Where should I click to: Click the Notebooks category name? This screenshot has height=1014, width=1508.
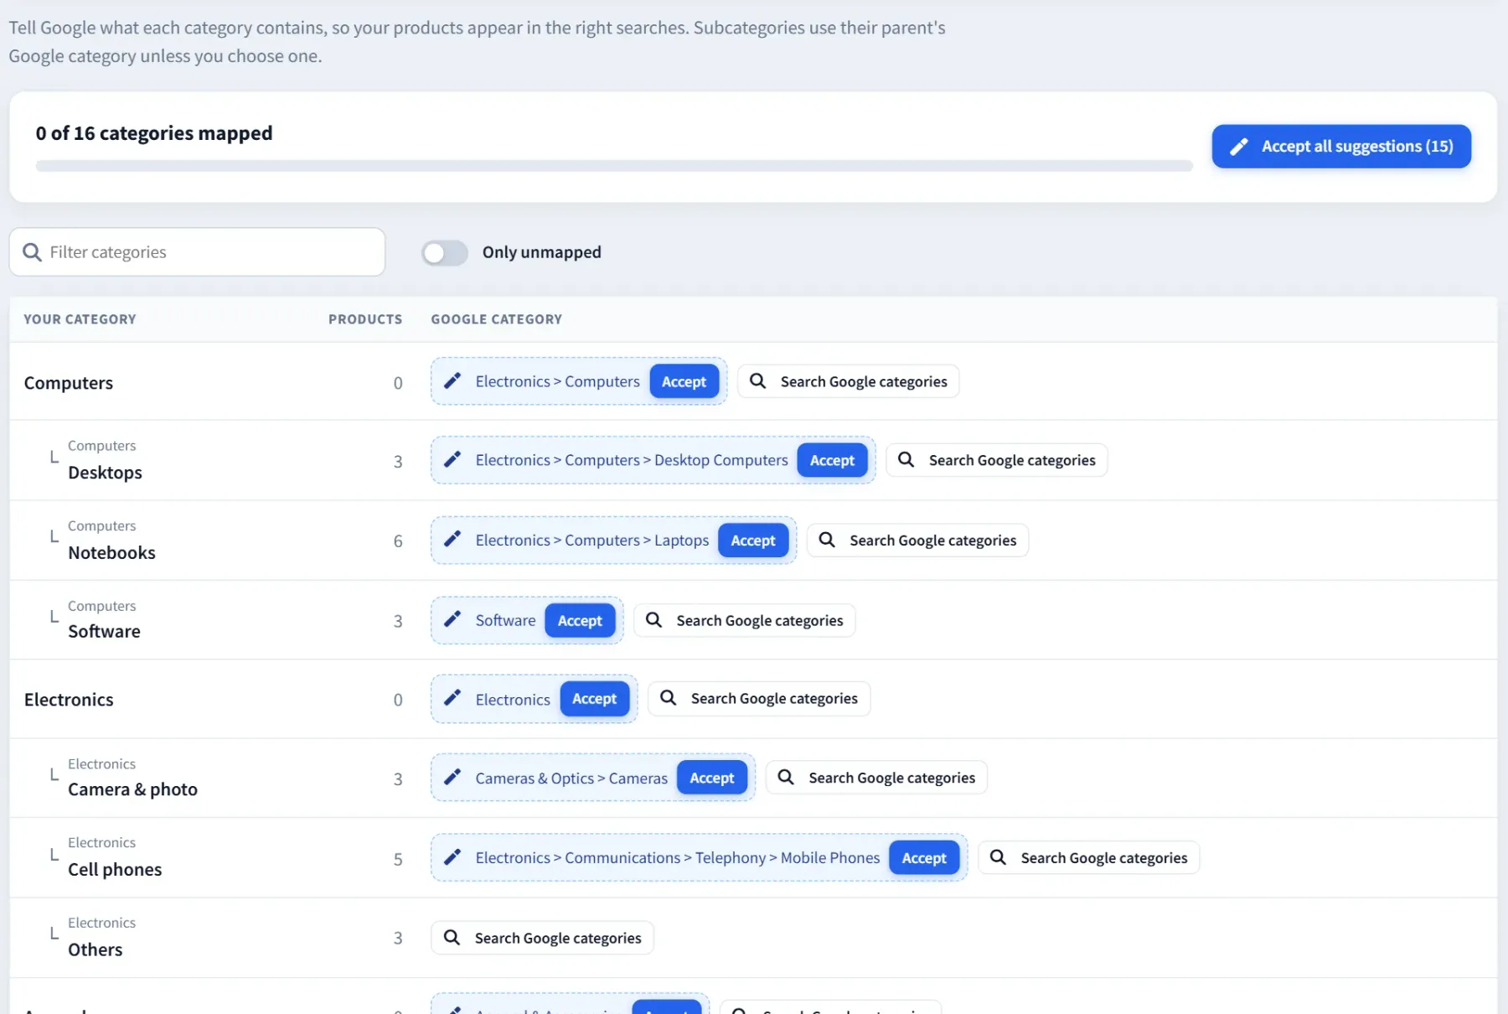[111, 553]
